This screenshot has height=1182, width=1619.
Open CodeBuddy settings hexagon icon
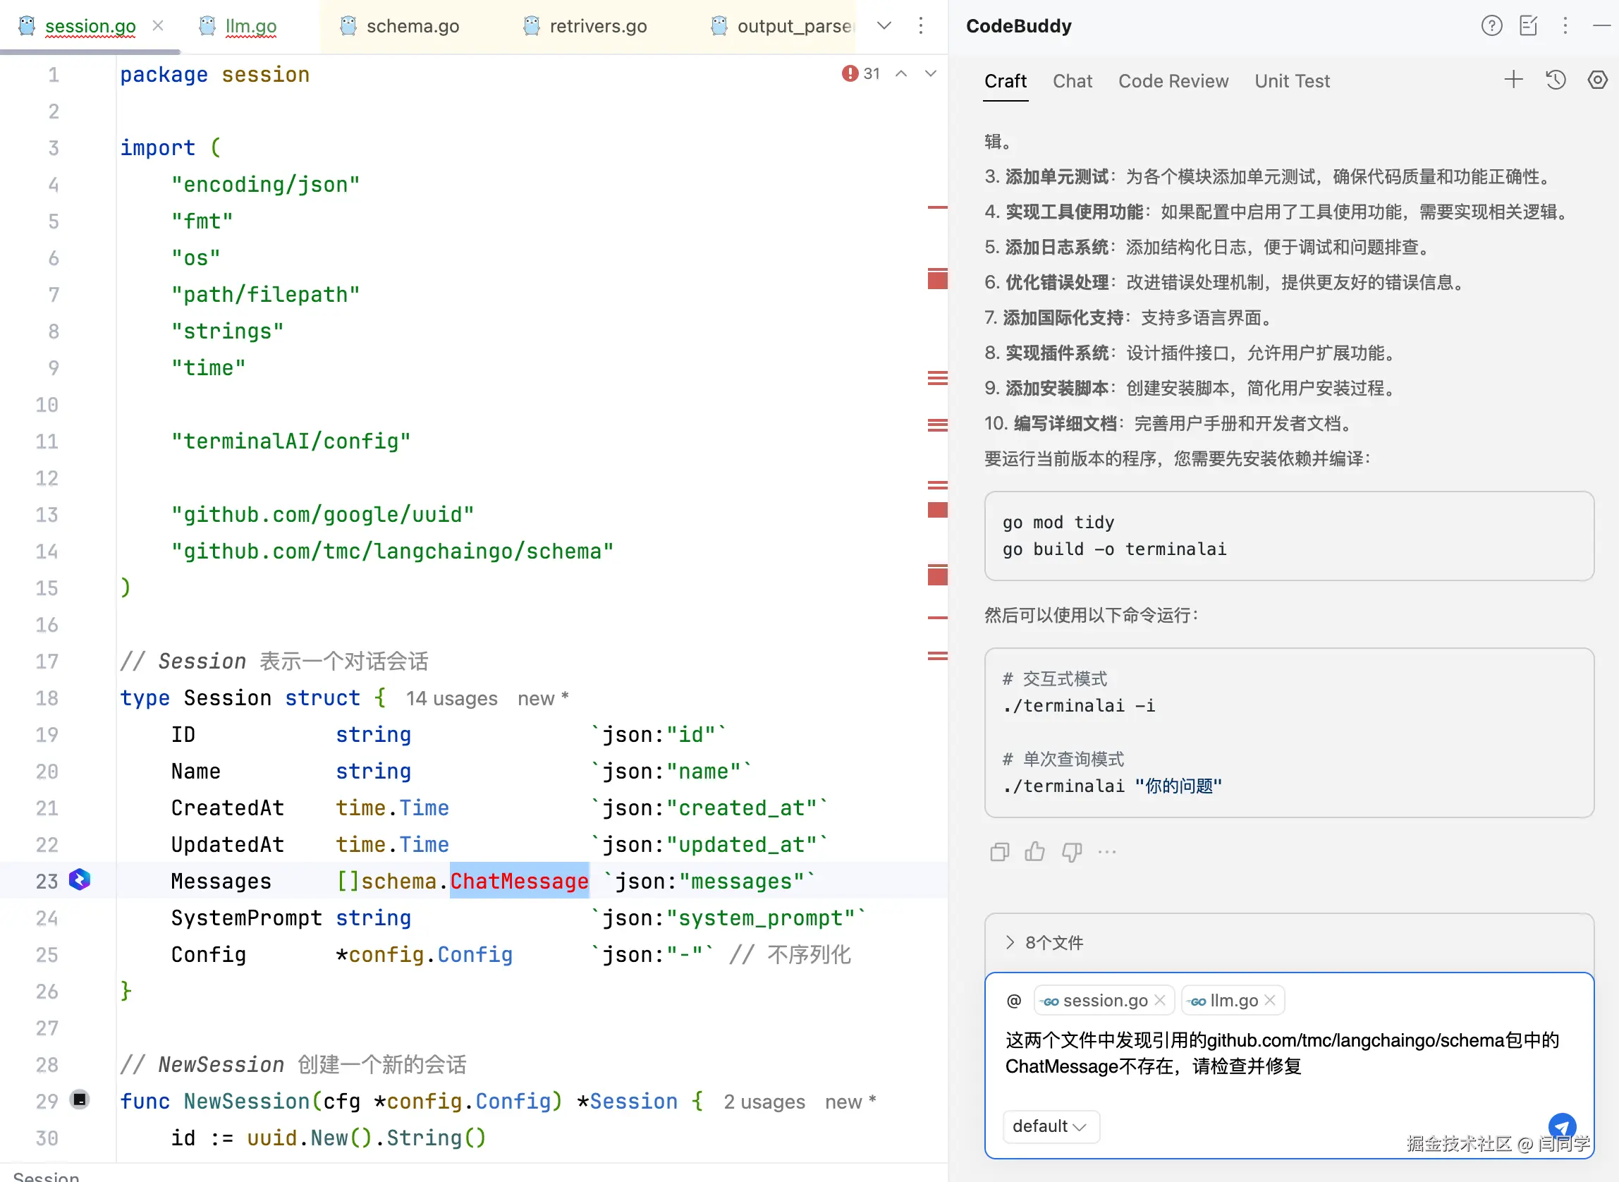coord(1597,80)
